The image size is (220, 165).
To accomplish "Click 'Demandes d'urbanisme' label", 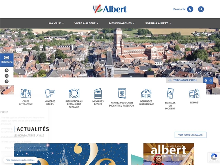I will point(146,103).
